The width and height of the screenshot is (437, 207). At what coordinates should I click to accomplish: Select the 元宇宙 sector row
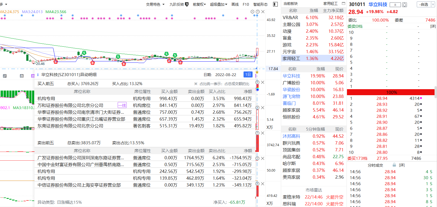[x=313, y=52]
